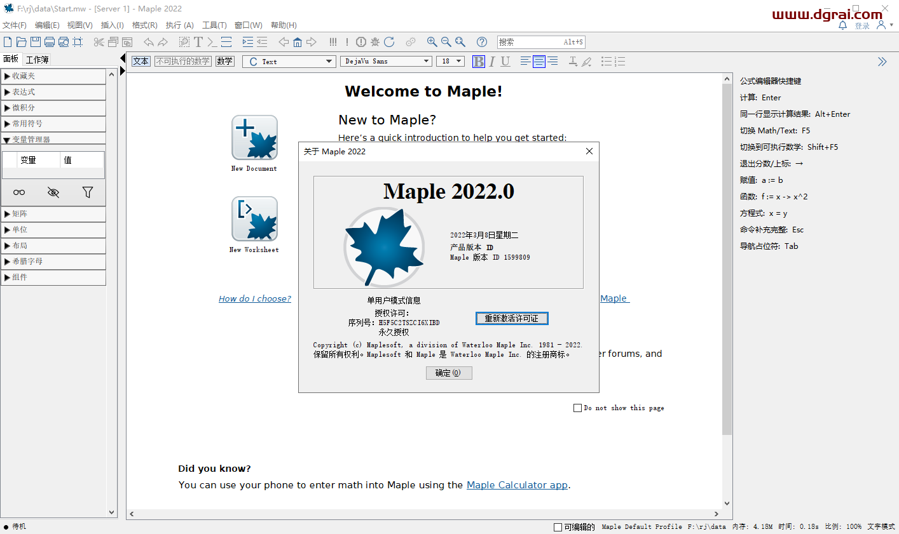The image size is (899, 534).
Task: Select the execute-entire-worksheet (!!!) toolbar icon
Action: pyautogui.click(x=333, y=42)
